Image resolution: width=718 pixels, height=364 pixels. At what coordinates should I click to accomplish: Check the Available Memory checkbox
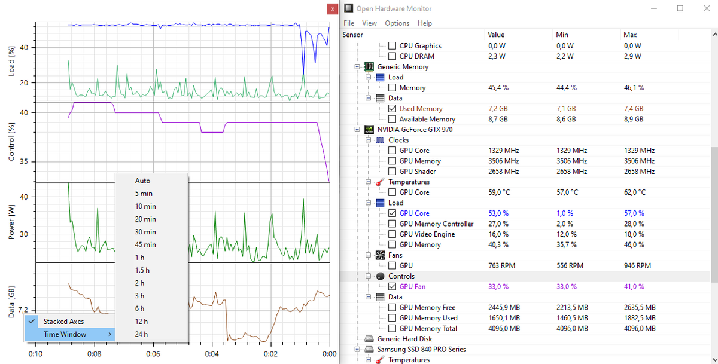(x=392, y=119)
